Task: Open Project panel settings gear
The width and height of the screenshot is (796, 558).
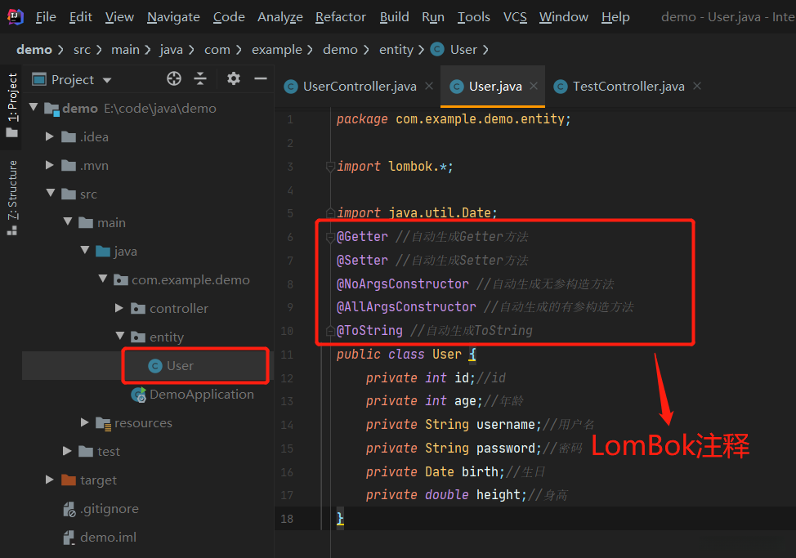Action: [234, 78]
